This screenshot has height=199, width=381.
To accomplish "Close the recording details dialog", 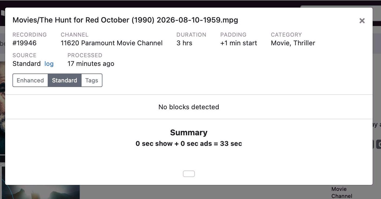I will pyautogui.click(x=362, y=21).
